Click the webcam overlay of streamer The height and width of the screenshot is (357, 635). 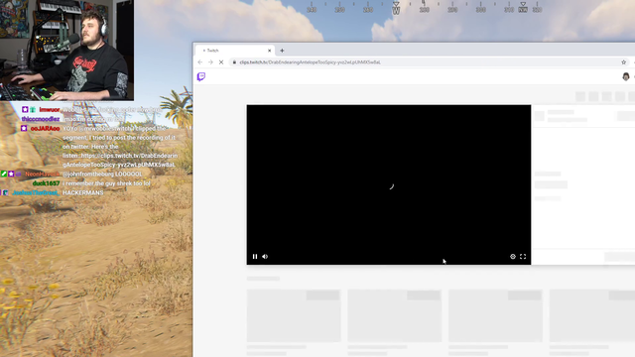coord(66,51)
